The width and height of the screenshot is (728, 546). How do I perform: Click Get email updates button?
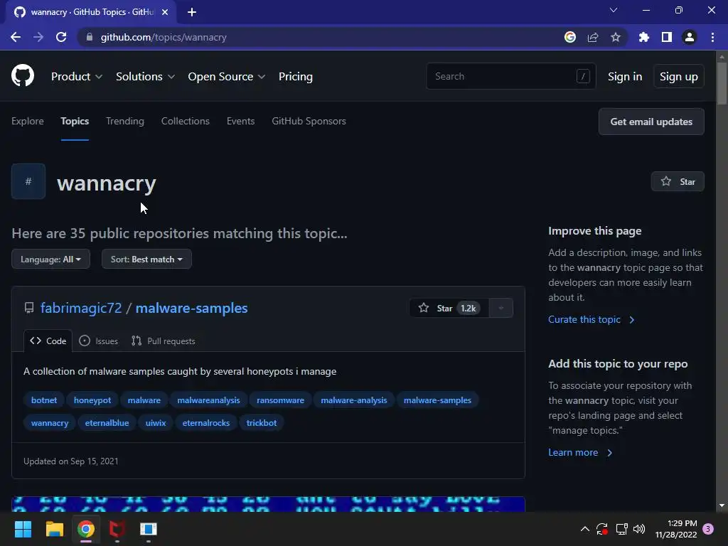click(x=651, y=122)
